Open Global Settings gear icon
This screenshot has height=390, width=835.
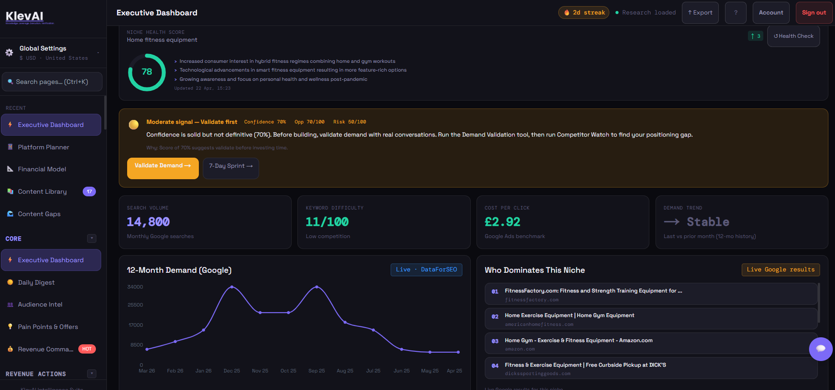coord(9,53)
